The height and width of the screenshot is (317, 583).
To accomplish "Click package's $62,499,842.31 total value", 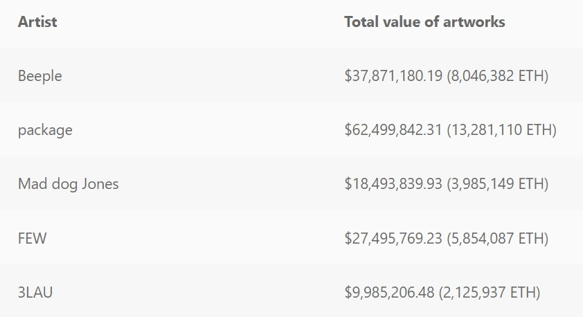I will (393, 130).
